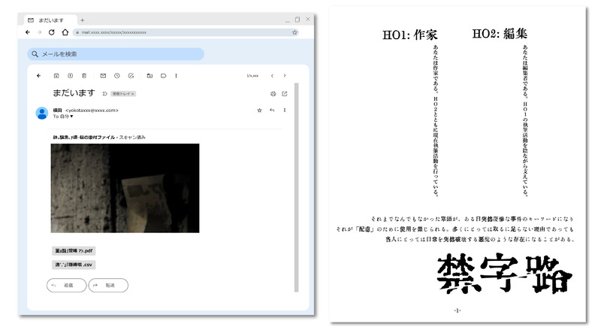This screenshot has height=336, width=601.
Task: Go to the browser home page icon
Action: [65, 32]
